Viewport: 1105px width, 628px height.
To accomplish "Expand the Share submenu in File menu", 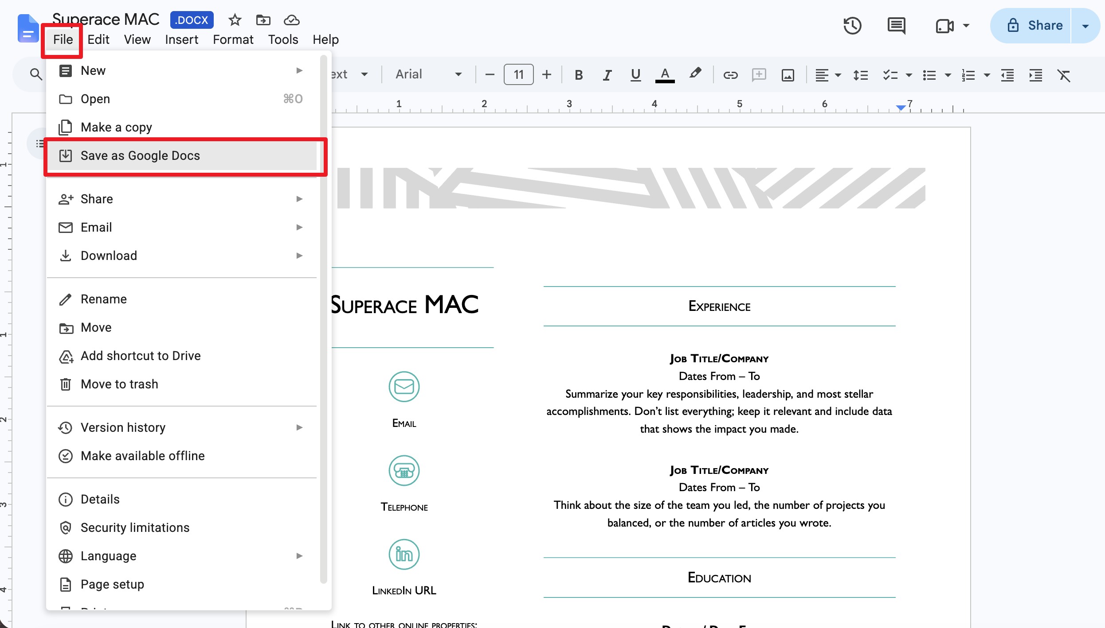I will (x=182, y=199).
